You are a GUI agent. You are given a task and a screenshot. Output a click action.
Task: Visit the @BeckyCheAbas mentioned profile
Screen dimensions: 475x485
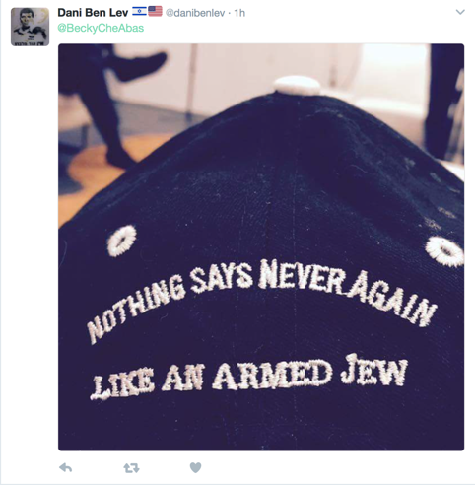101,28
